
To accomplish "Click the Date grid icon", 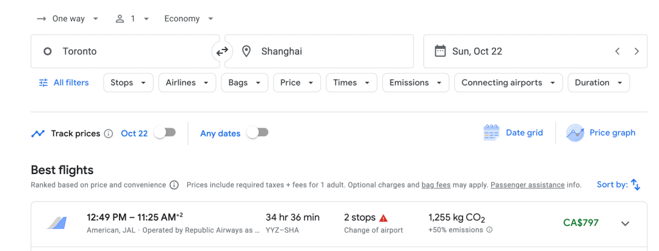I will click(491, 133).
